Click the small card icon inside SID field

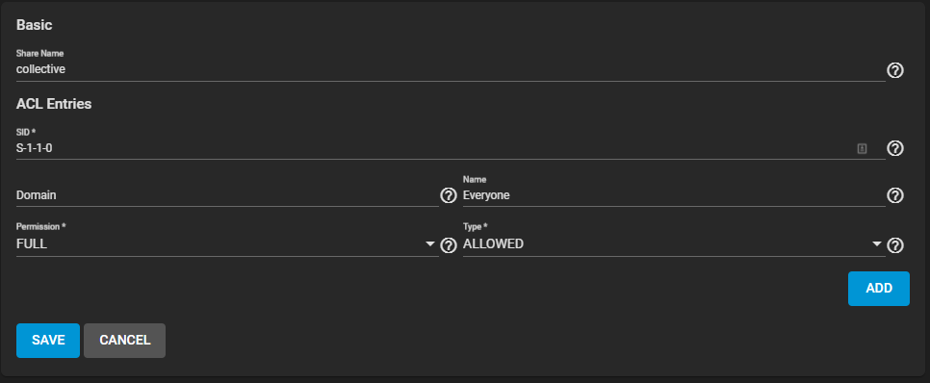click(x=862, y=149)
